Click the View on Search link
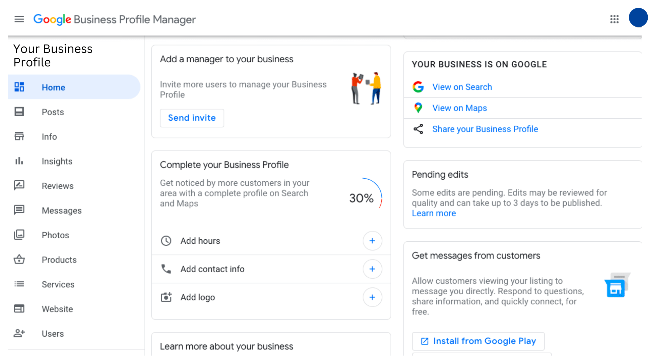Viewport: 648px width, 364px height. pos(462,87)
